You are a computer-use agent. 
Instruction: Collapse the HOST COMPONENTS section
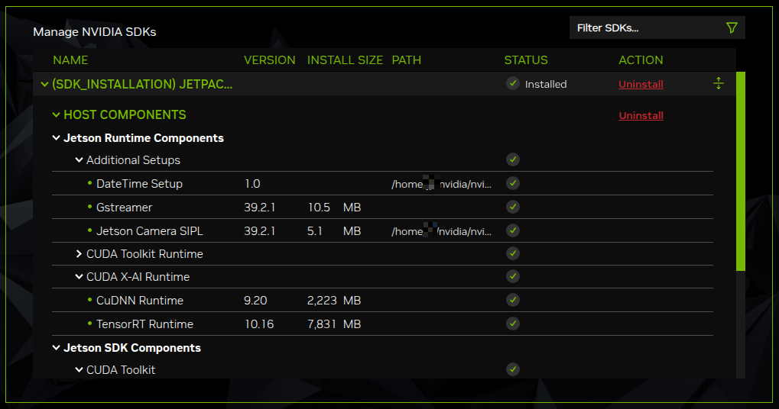[56, 115]
